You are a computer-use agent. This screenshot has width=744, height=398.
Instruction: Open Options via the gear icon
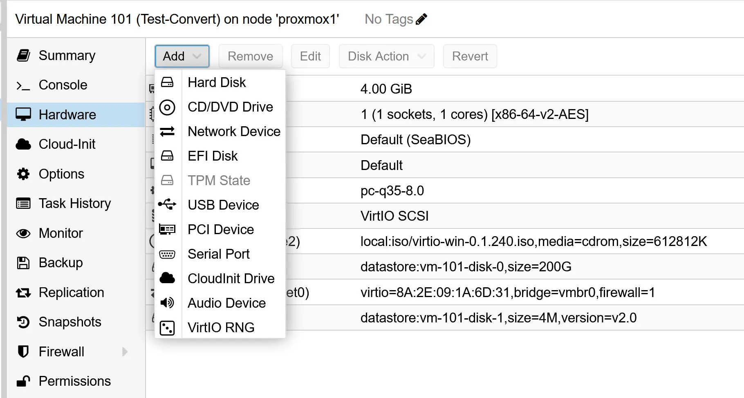click(x=23, y=174)
